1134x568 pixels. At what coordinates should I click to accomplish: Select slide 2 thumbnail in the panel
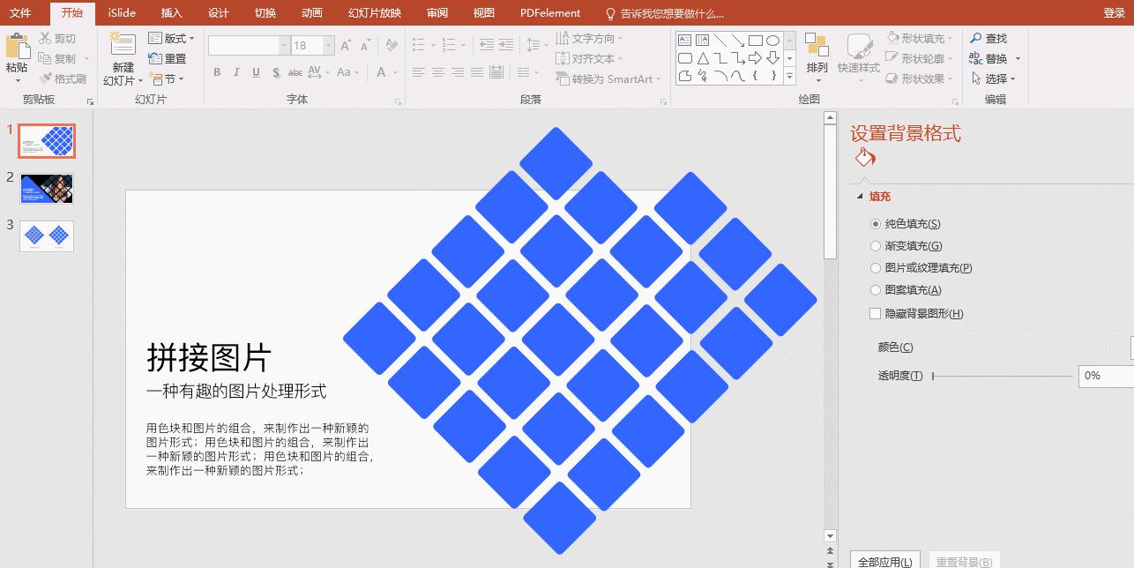[x=46, y=188]
